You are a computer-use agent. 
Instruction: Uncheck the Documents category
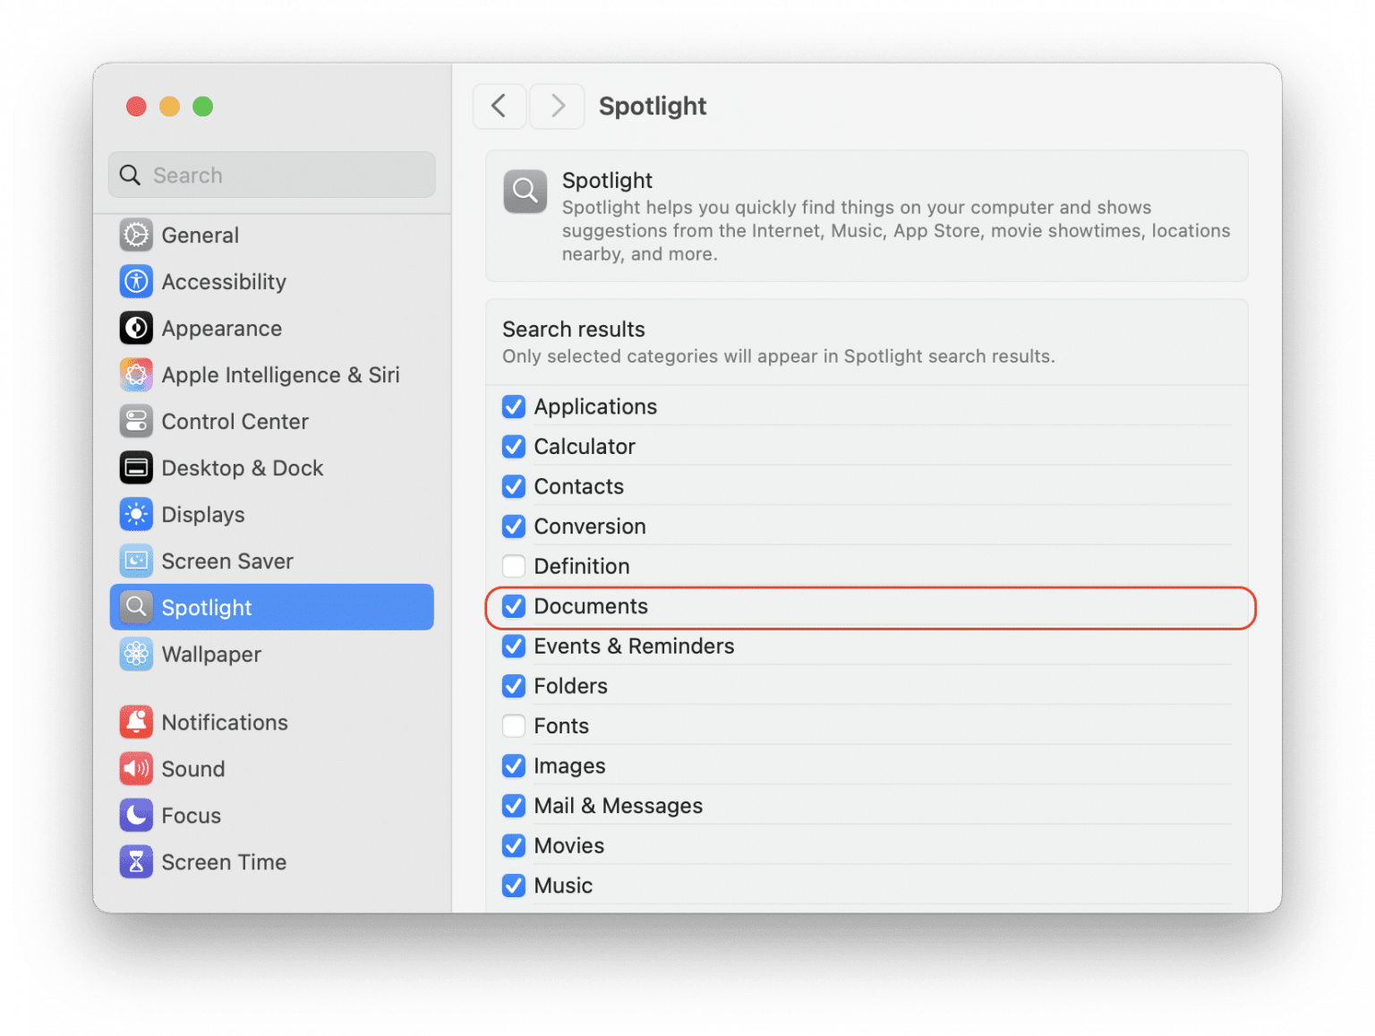point(514,606)
